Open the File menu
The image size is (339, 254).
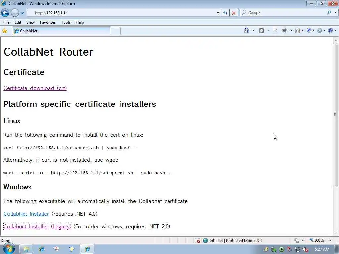click(6, 22)
